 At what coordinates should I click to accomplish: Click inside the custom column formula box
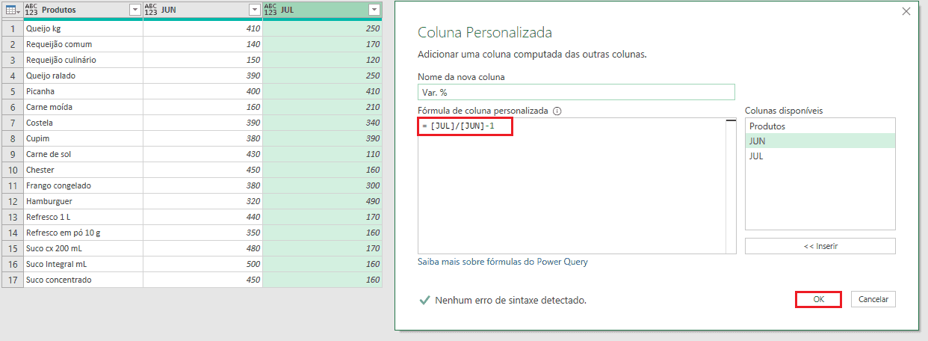tap(572, 186)
